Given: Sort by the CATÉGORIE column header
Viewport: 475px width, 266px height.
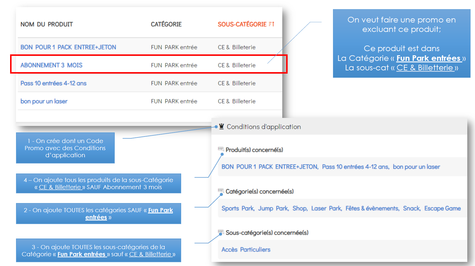Looking at the screenshot, I should (166, 25).
